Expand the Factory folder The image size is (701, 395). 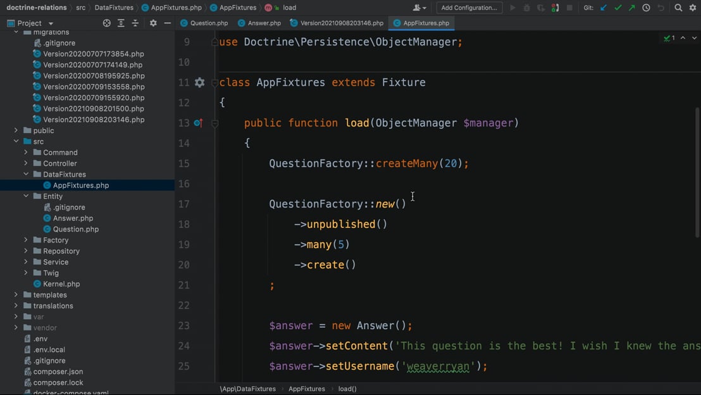click(26, 240)
